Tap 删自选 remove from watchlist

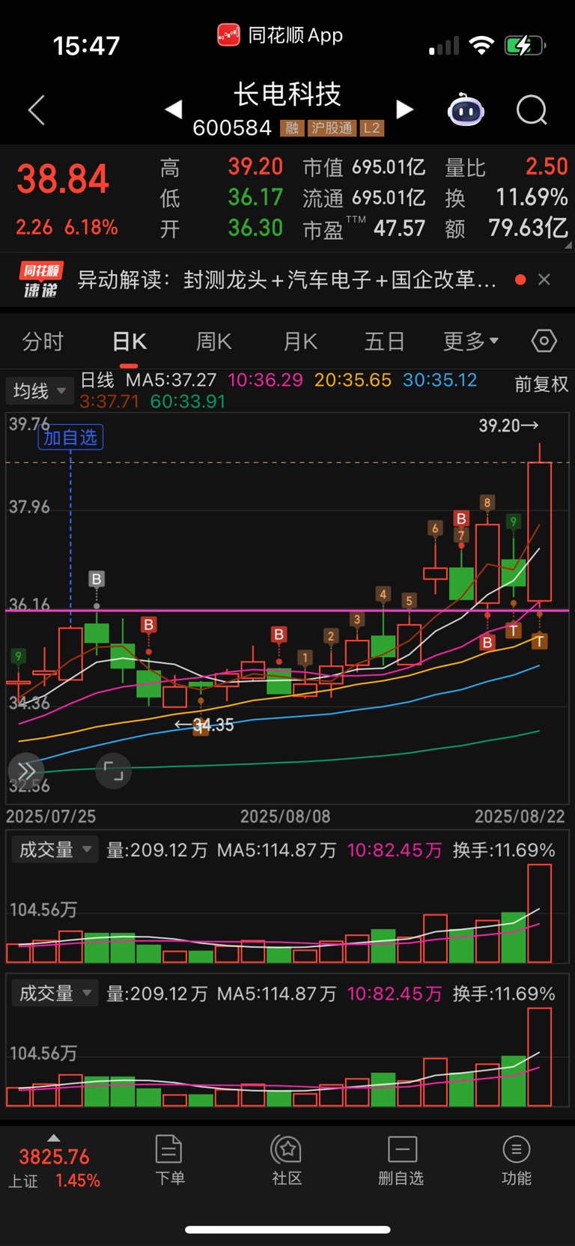pyautogui.click(x=401, y=1160)
